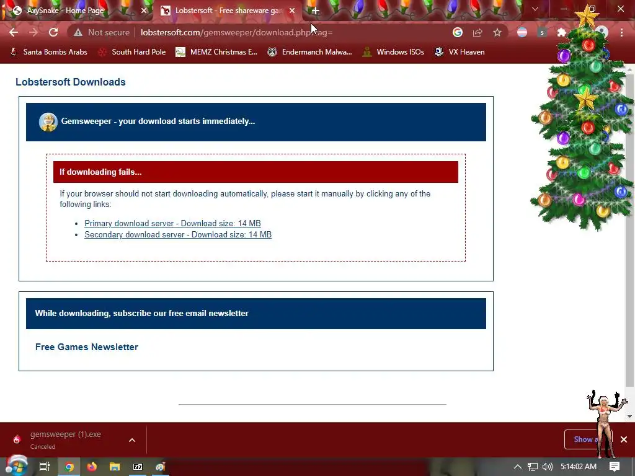Click scrollbar down arrow

coord(630,416)
